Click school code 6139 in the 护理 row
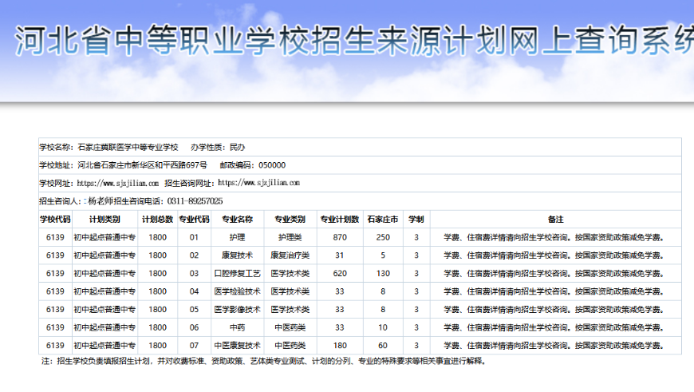 click(x=55, y=237)
